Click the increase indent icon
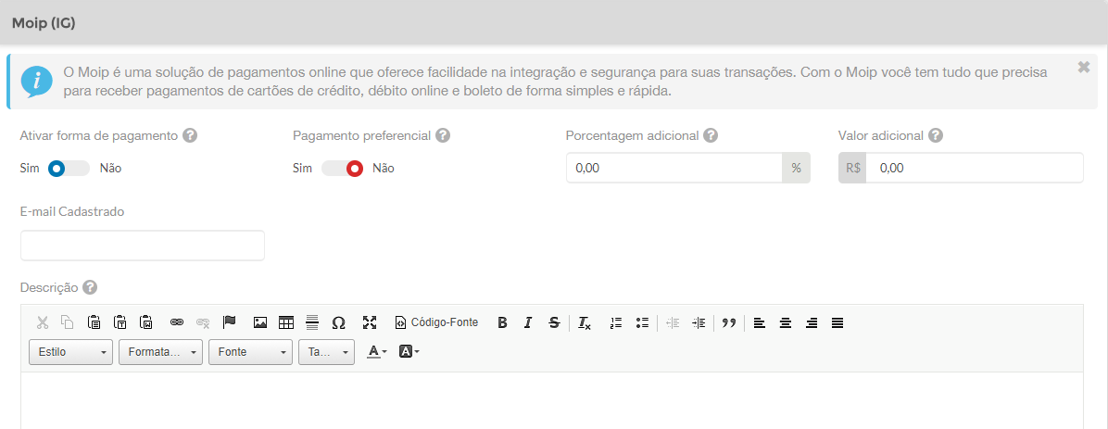 pos(699,323)
